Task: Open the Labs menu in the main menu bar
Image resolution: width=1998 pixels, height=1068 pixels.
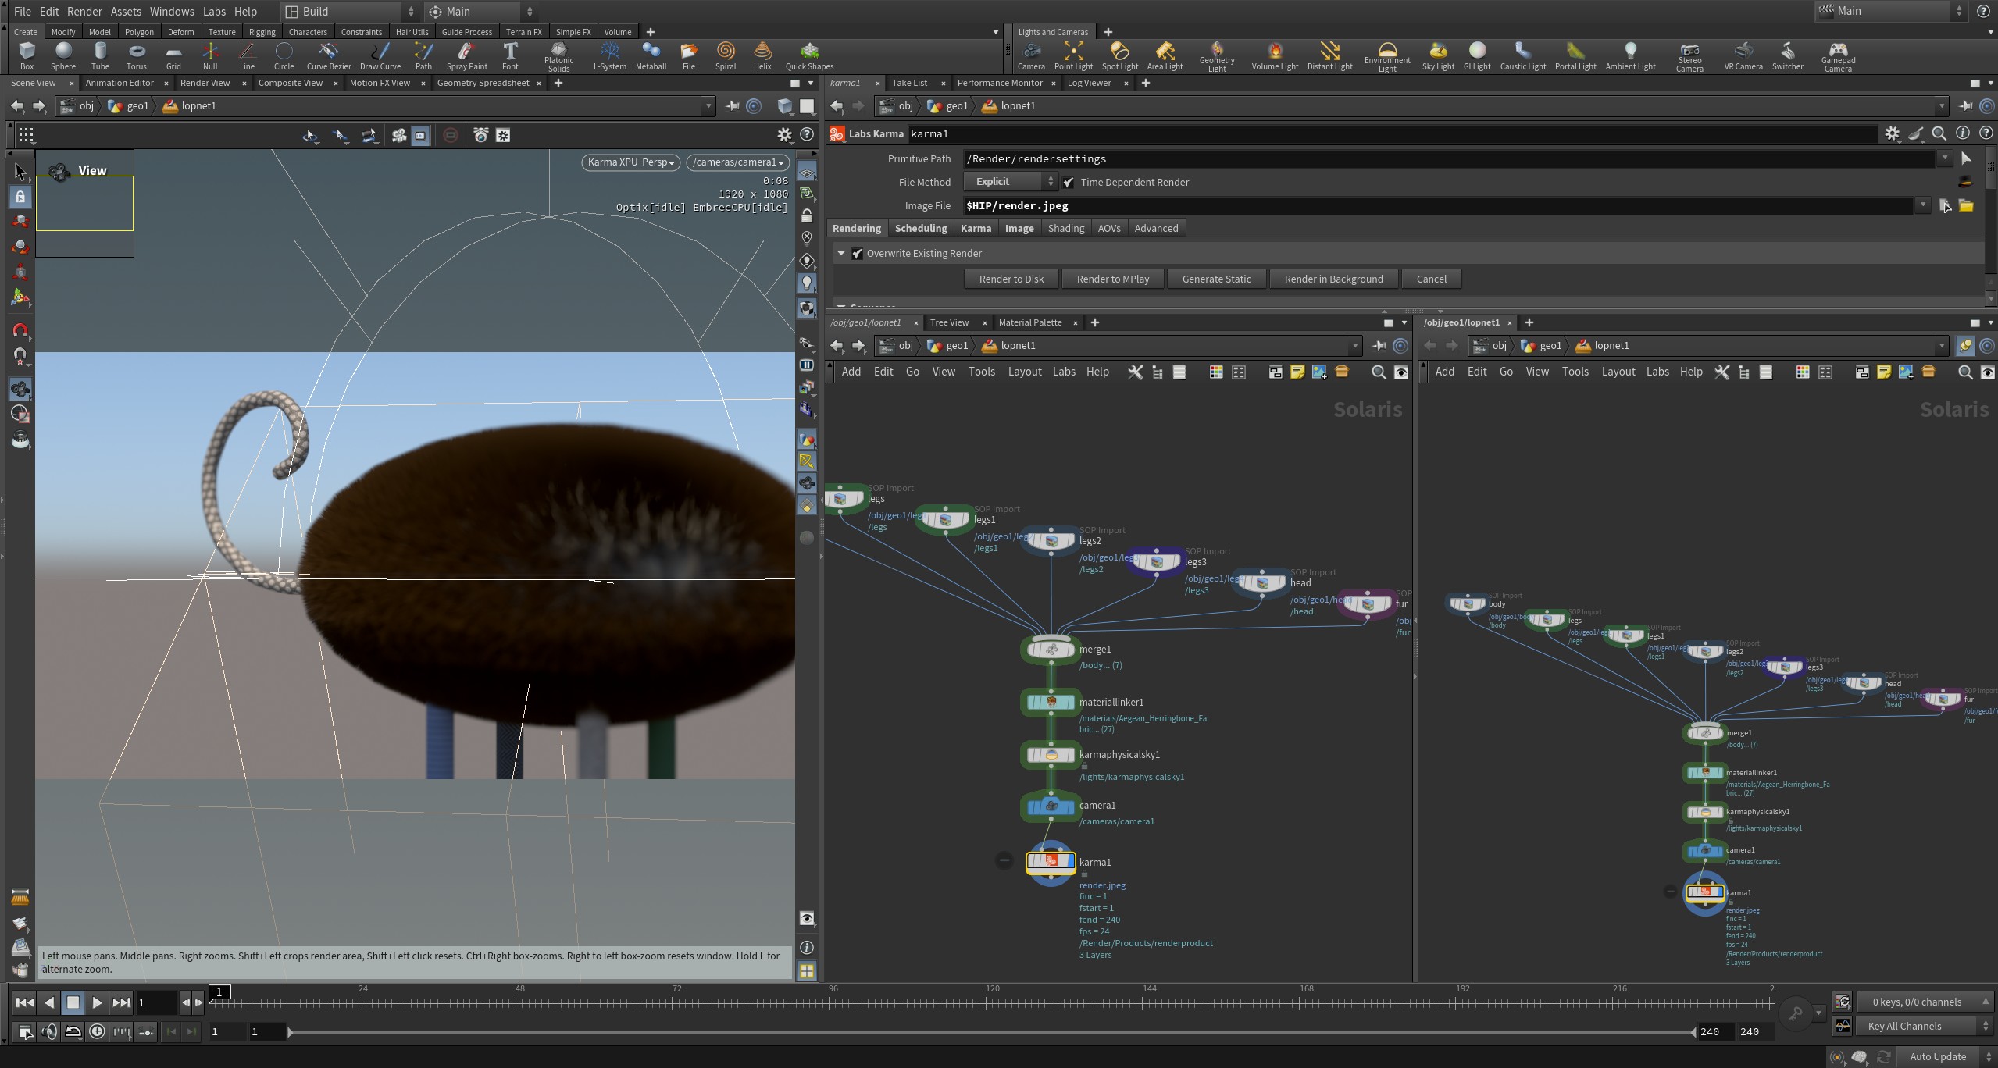Action: click(x=214, y=12)
